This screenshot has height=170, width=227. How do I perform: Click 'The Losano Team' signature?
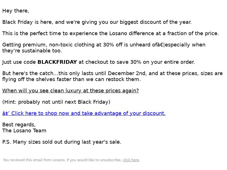click(x=24, y=131)
